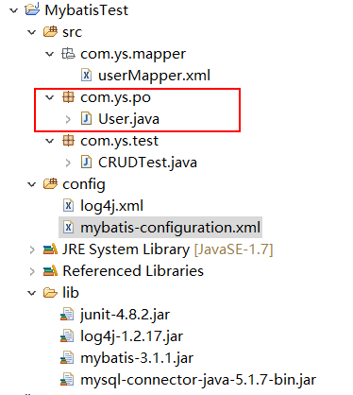Select the src folder label
Screen dimensions: 353x395
(x=72, y=32)
